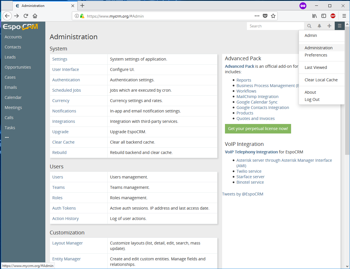Open the page actions three-dot menu
350x269 pixels.
257,16
